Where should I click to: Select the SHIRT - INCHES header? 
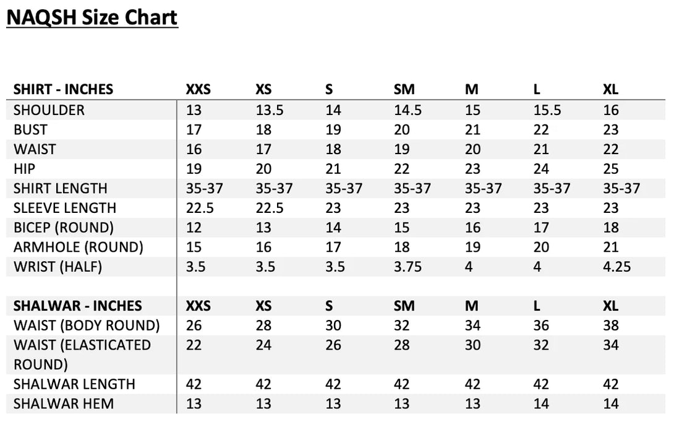tap(63, 89)
